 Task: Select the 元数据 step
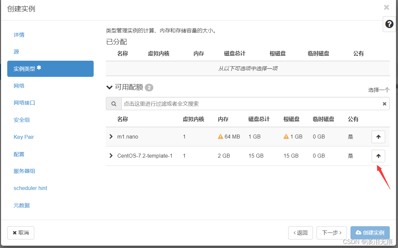pyautogui.click(x=21, y=205)
